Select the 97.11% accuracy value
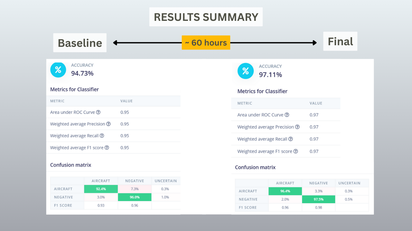 point(270,75)
